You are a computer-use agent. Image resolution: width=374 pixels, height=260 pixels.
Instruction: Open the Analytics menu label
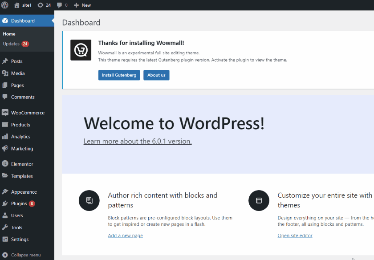point(21,137)
